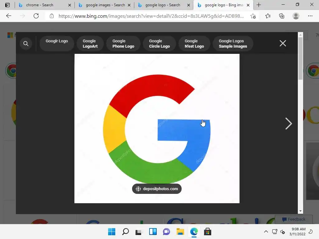The image size is (319, 239).
Task: Open Settings and more menu
Action: click(310, 16)
